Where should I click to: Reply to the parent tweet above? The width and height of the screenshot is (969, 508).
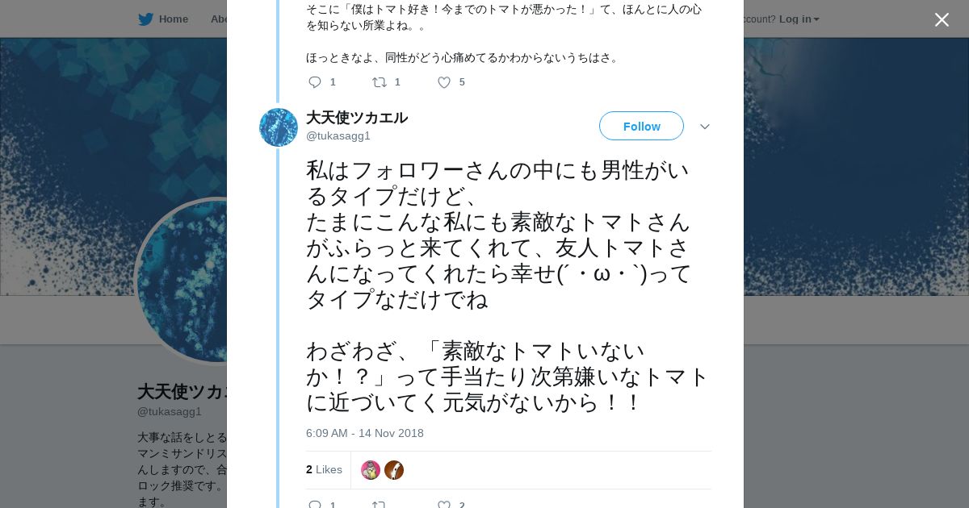pos(315,82)
